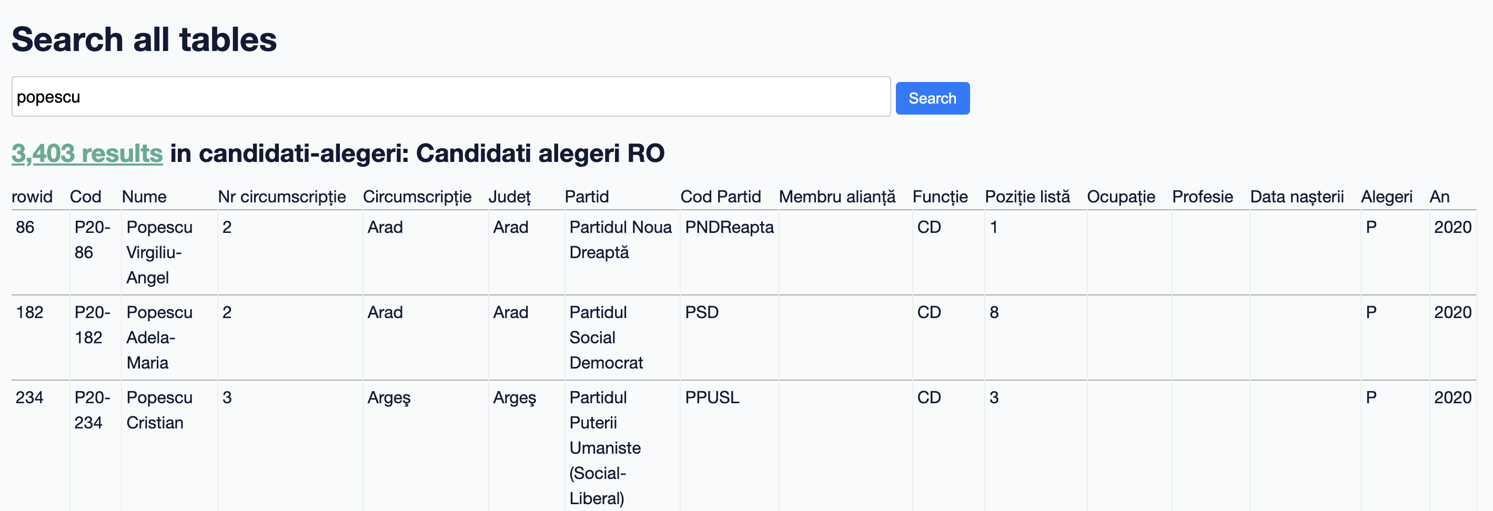Click the rowid column header
This screenshot has height=511, width=1493.
(32, 197)
